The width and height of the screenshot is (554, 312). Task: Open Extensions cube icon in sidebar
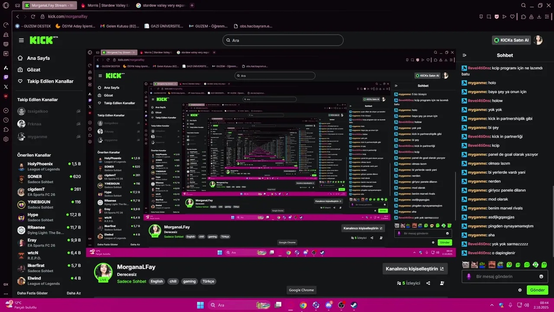tap(6, 130)
